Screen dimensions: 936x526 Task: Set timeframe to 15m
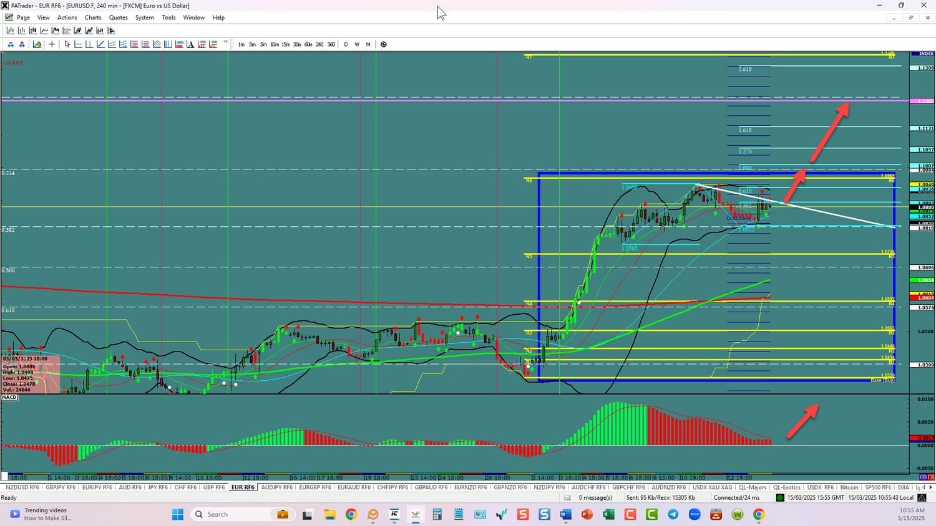coord(286,44)
